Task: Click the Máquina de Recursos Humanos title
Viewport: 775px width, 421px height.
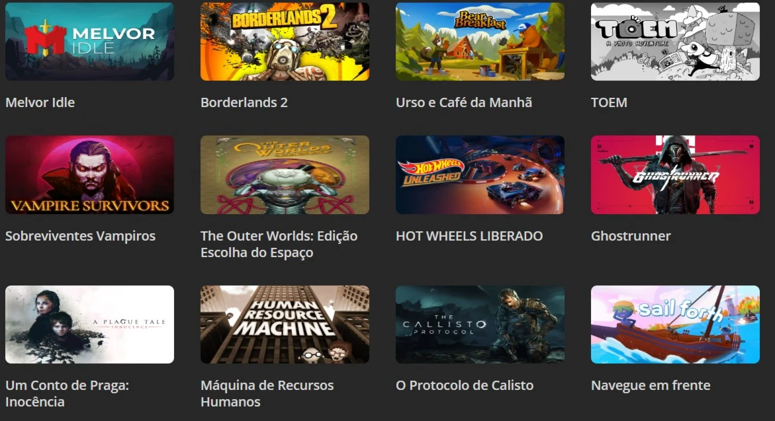Action: pyautogui.click(x=267, y=393)
